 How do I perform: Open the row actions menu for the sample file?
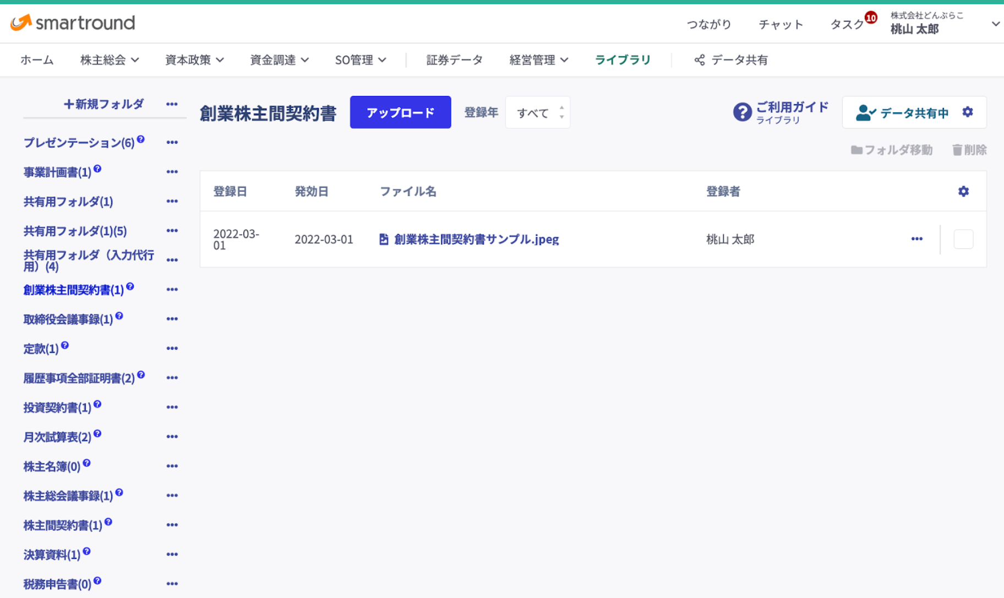[x=916, y=239]
